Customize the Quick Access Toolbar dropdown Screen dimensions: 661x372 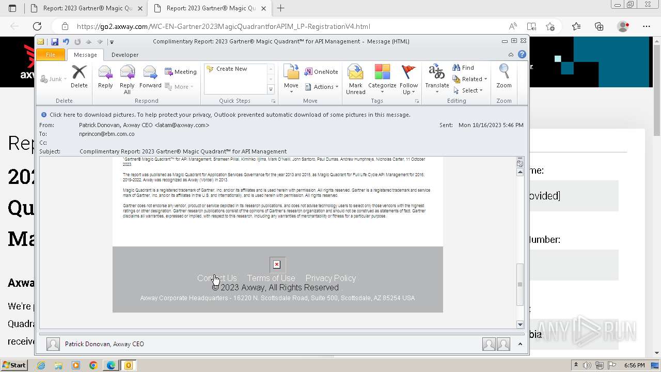tap(112, 42)
